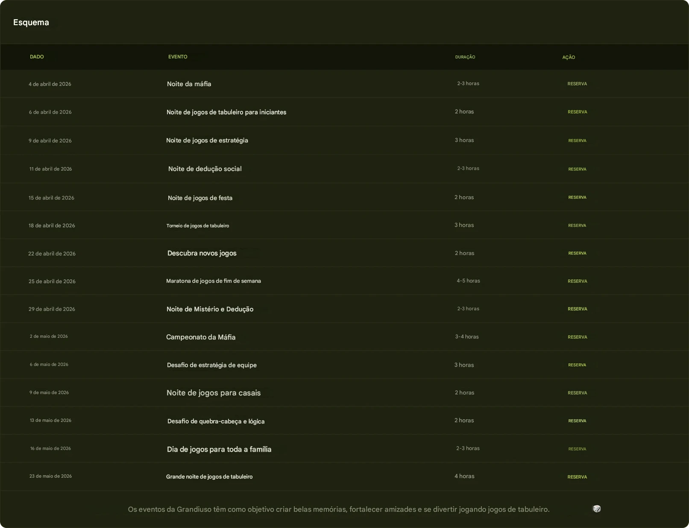Viewport: 689px width, 528px height.
Task: Click date 13 de maio de 2026
Action: coord(50,421)
